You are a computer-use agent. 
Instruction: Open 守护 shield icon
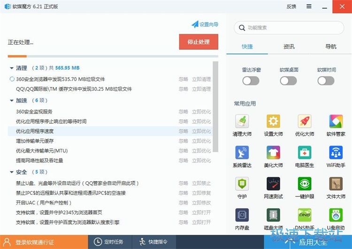(x=242, y=184)
